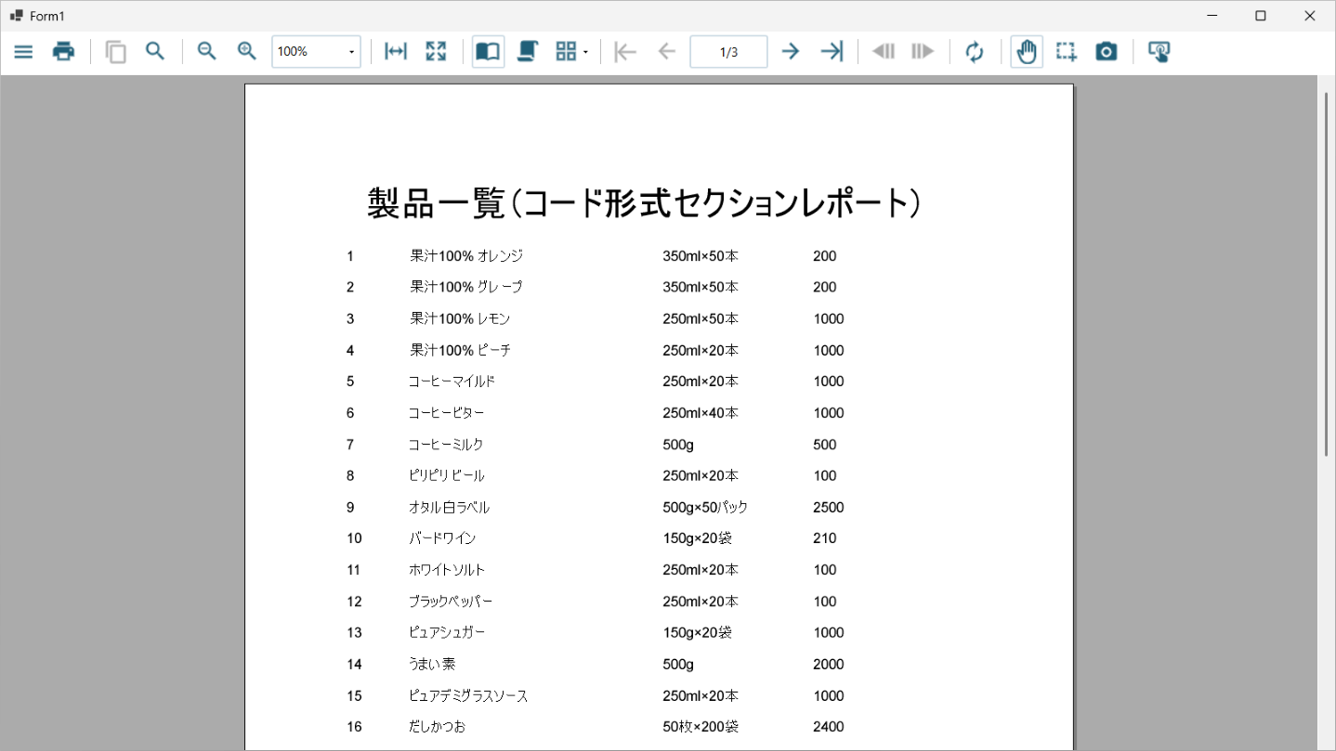1336x751 pixels.
Task: Click the オタル白ラベル product name
Action: coord(449,507)
